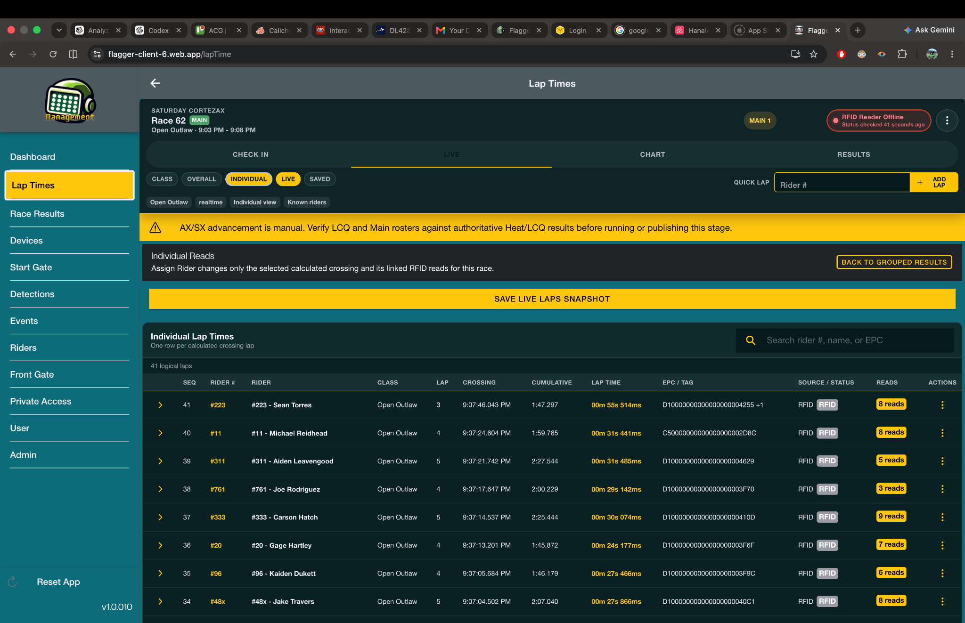The width and height of the screenshot is (965, 623).
Task: Expand row for #20 Gage Hartley
Action: [x=160, y=545]
